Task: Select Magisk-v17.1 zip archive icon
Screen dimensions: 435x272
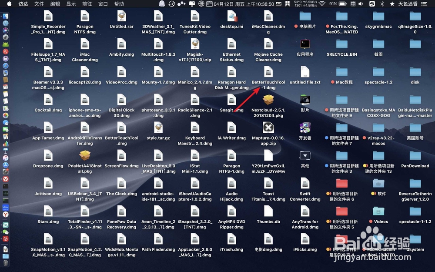Action: (x=195, y=44)
